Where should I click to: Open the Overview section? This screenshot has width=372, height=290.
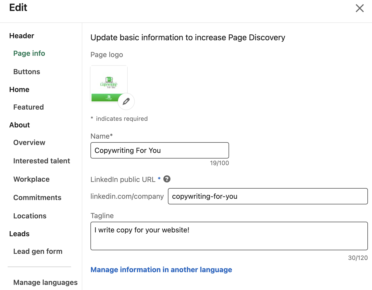click(29, 142)
